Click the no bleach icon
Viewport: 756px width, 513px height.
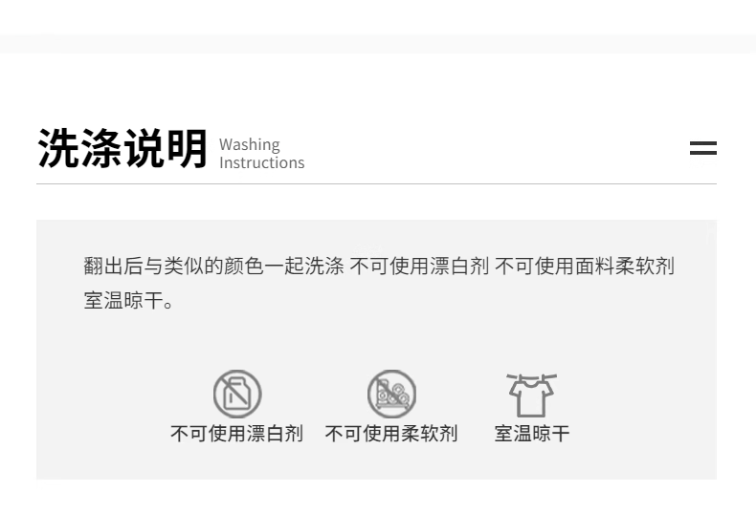237,394
